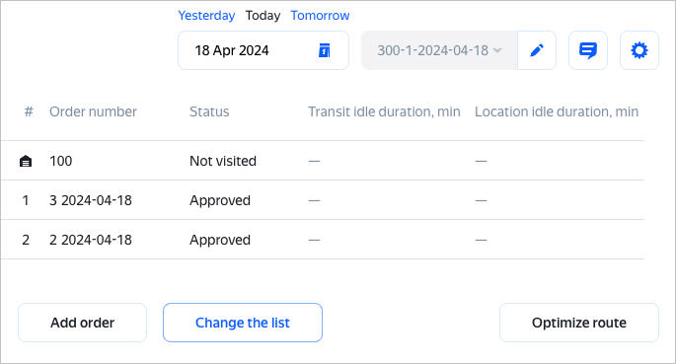Click Optimize route button
The image size is (676, 364).
[x=579, y=323]
